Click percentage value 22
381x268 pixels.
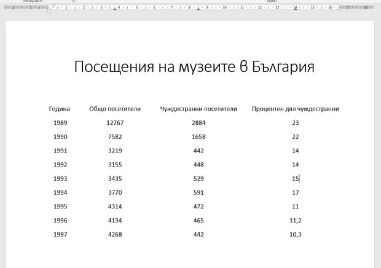pyautogui.click(x=295, y=137)
